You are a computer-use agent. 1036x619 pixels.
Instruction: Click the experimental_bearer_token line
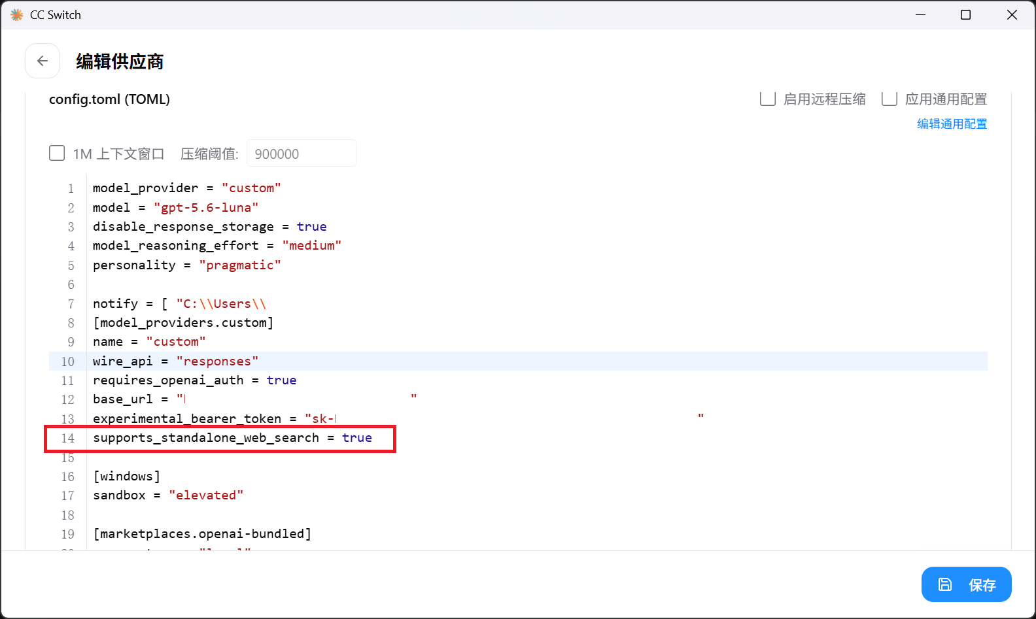click(x=398, y=419)
